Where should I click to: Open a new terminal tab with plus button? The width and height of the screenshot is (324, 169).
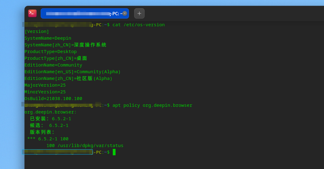coord(139,13)
